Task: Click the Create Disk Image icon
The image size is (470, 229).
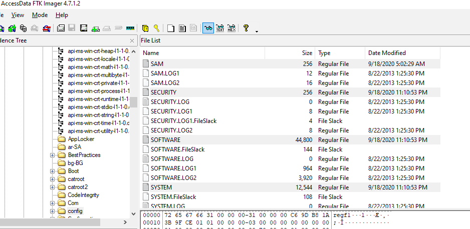Action: click(x=61, y=28)
